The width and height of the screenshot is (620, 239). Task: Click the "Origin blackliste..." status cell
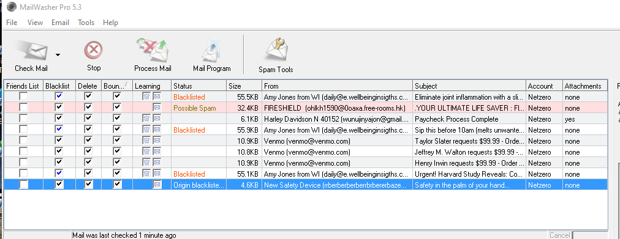(x=199, y=185)
